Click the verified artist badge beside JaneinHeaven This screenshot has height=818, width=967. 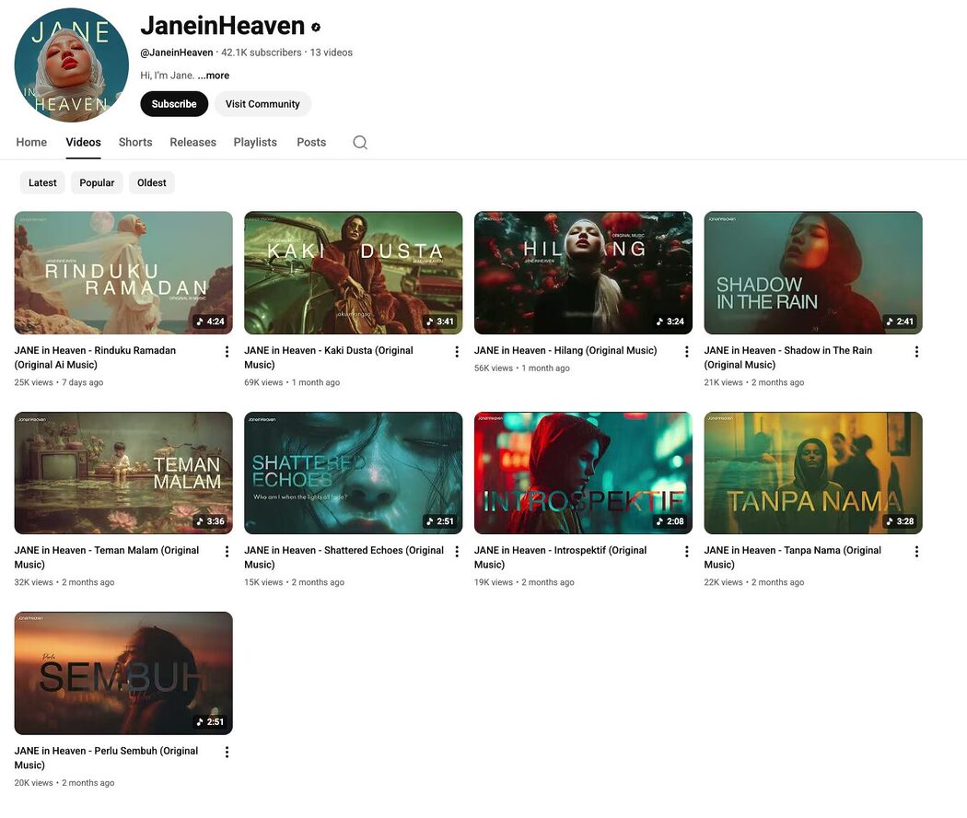tap(316, 27)
